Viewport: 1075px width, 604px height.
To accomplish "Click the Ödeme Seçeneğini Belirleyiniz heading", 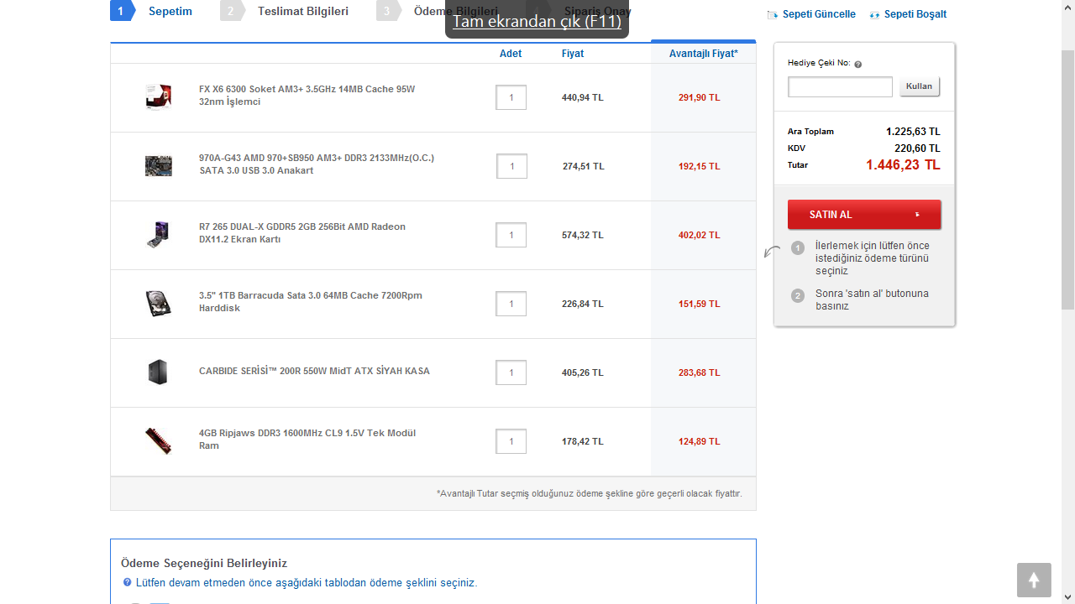I will (204, 563).
